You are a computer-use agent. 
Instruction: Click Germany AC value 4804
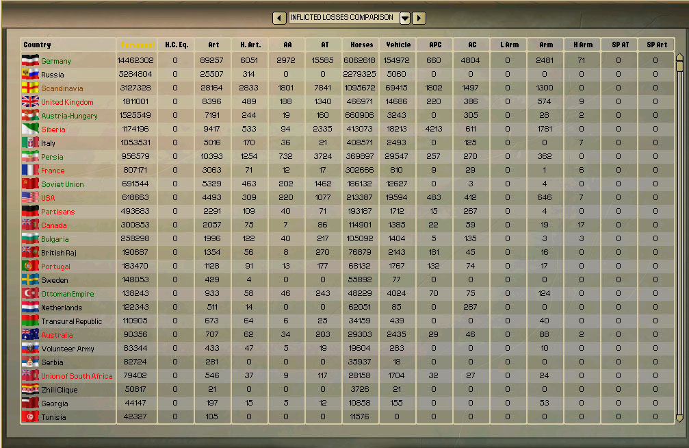(470, 60)
